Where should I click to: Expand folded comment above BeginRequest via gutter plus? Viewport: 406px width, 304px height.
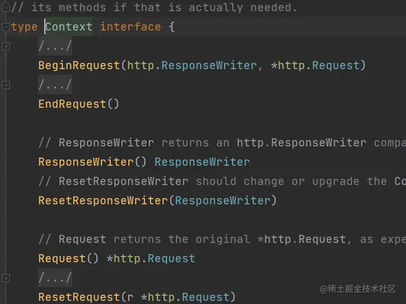(x=6, y=47)
